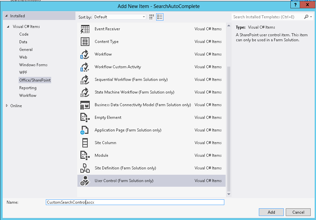Viewport: 316px width, 220px height.
Task: Close the Add New Item dialog
Action: pos(308,5)
